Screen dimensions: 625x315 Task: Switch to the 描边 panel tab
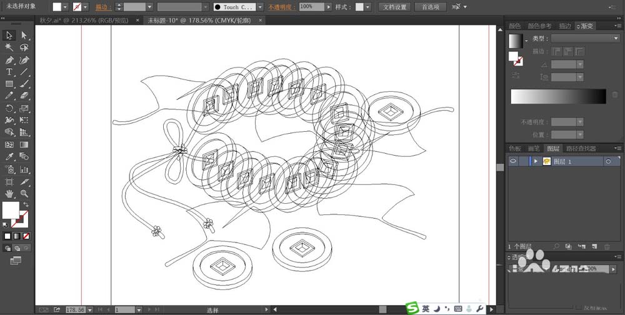tap(565, 26)
